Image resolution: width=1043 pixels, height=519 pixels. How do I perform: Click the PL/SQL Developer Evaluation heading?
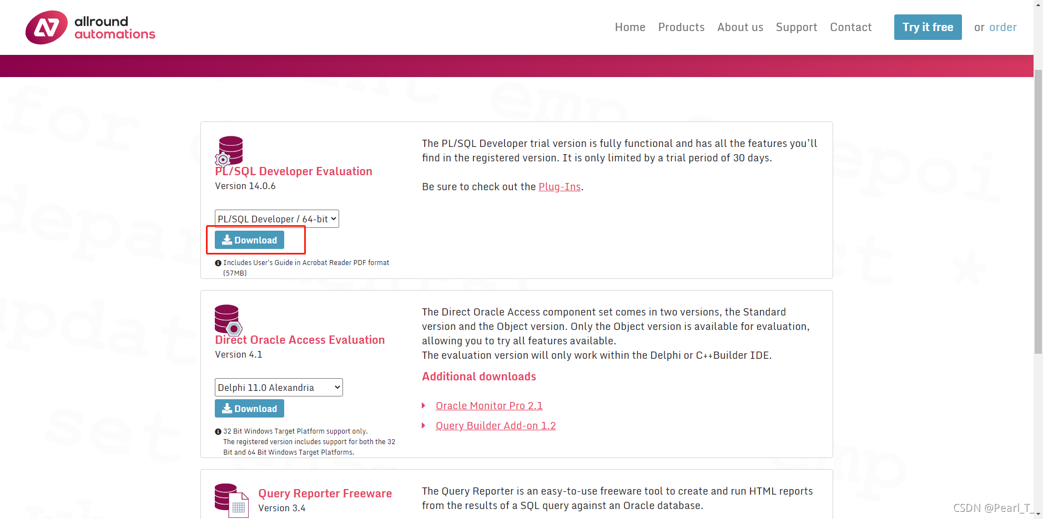click(294, 171)
